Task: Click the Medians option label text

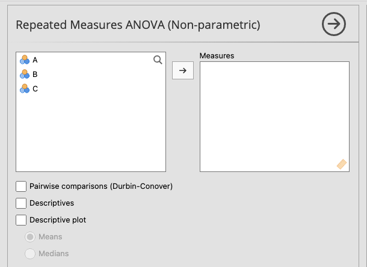Action: click(x=54, y=254)
